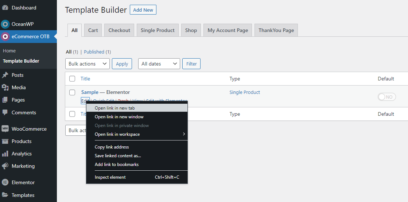The image size is (408, 202).
Task: Select Save linked content as...
Action: (x=137, y=156)
